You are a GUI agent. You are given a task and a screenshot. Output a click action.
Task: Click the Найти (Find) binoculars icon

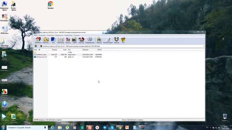coord(74,40)
